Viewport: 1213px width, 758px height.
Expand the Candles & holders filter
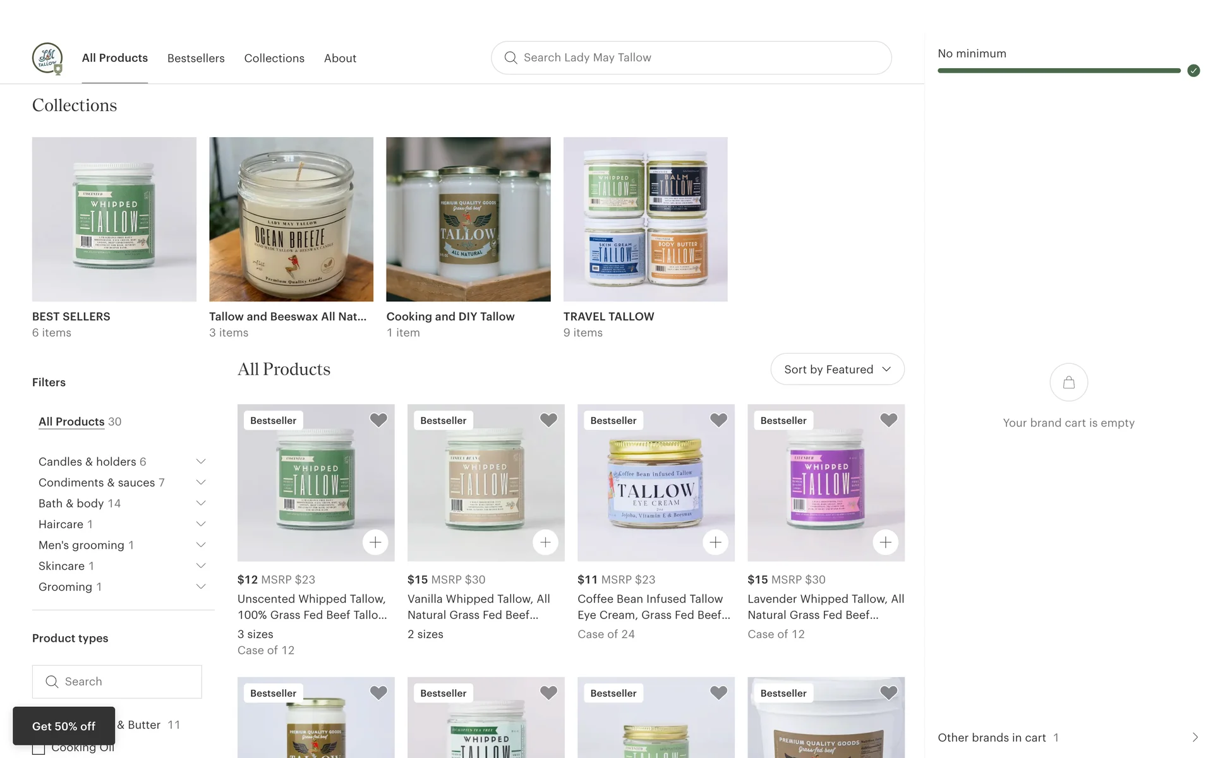201,462
